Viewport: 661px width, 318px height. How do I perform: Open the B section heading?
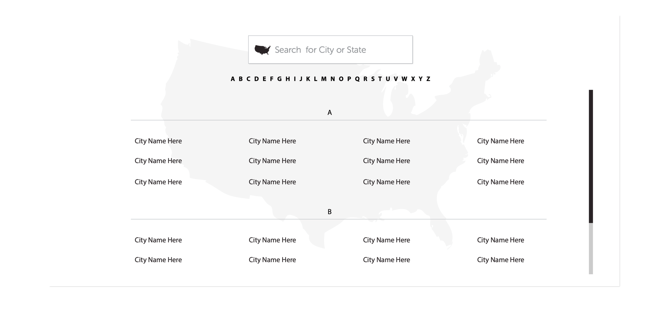[x=329, y=212]
